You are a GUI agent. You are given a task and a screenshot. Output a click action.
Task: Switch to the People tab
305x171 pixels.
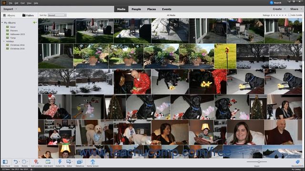click(x=136, y=9)
